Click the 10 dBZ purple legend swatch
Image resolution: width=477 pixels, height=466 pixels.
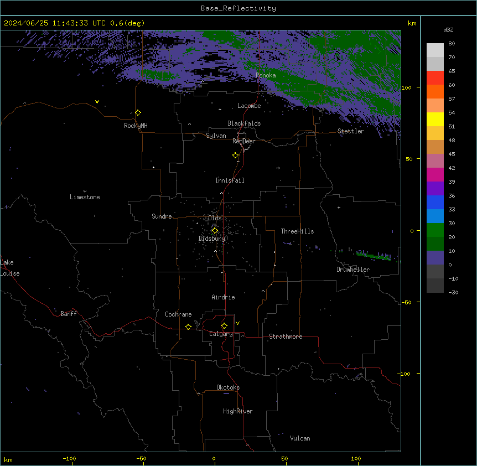coord(435,258)
